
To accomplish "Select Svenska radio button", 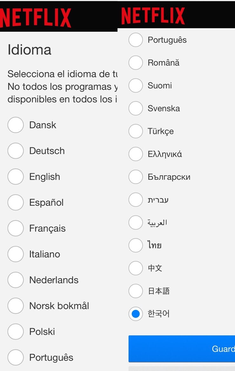I will (136, 108).
